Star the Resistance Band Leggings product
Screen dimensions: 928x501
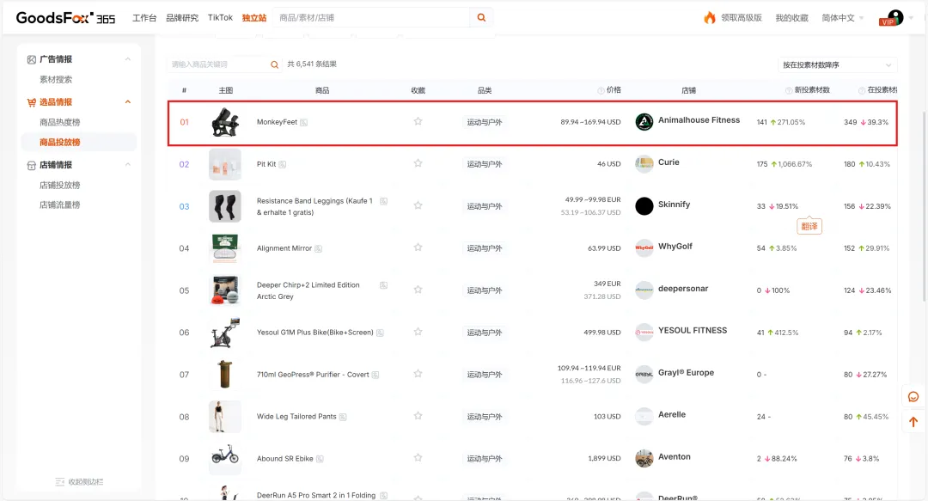(418, 205)
